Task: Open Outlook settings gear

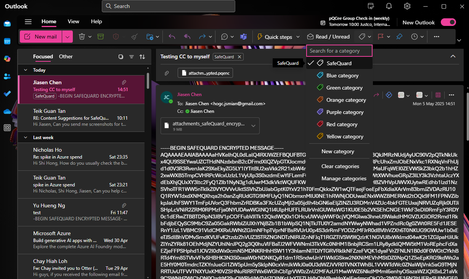Action: [x=407, y=6]
